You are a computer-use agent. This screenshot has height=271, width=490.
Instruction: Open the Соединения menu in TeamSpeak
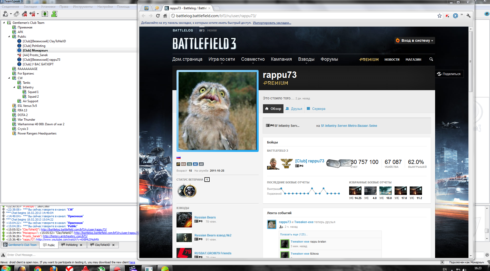[x=11, y=7]
